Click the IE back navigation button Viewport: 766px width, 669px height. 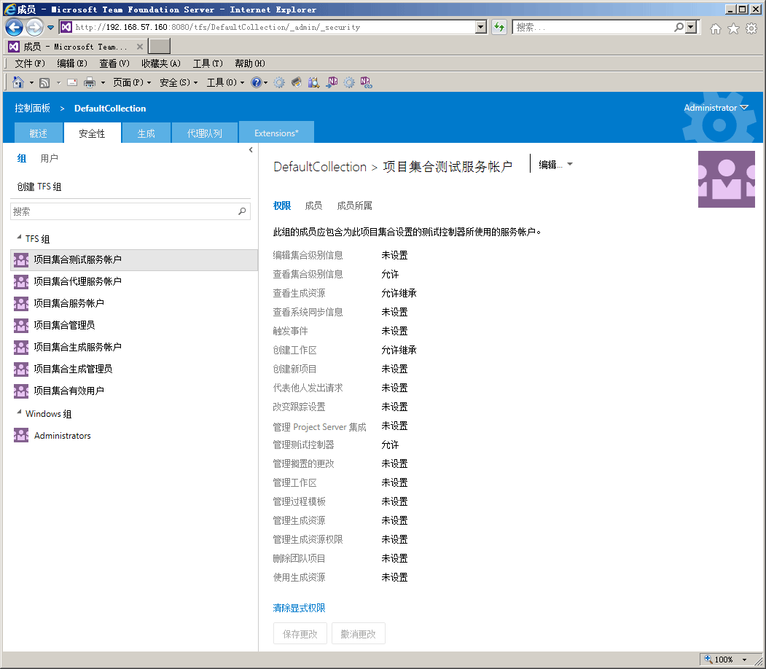[x=14, y=27]
